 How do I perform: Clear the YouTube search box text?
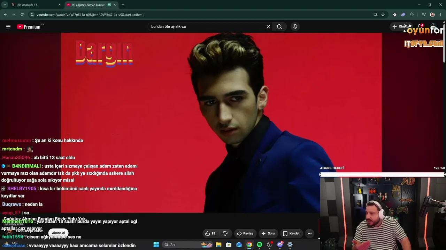point(268,27)
